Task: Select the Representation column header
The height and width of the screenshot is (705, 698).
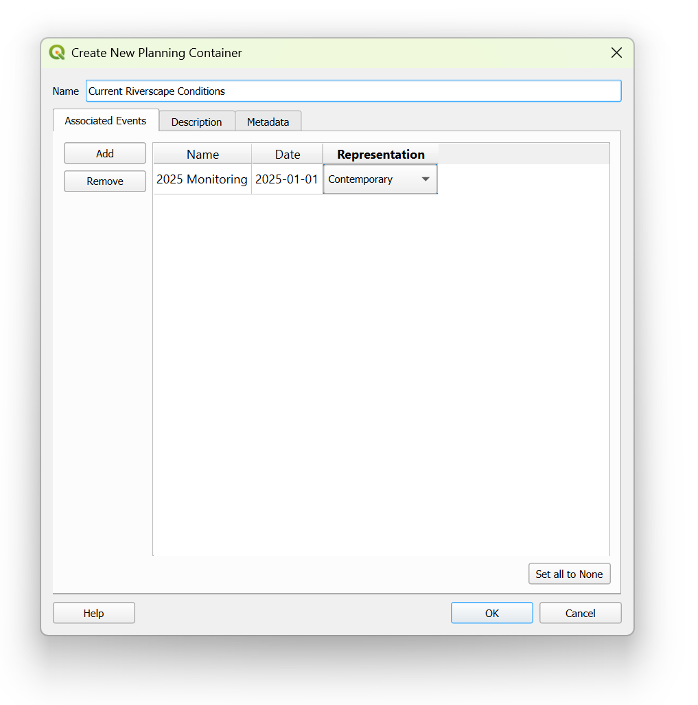Action: [x=380, y=155]
